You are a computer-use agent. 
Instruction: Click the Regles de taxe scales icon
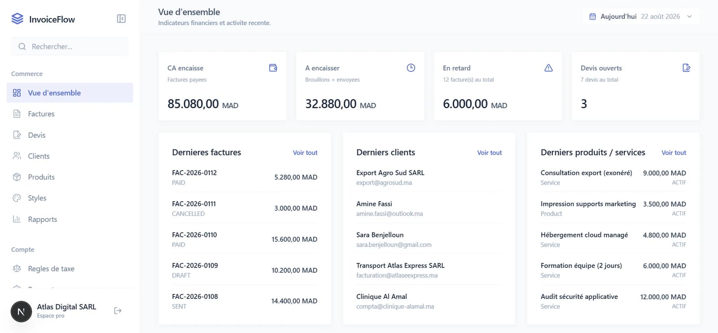[x=17, y=268]
